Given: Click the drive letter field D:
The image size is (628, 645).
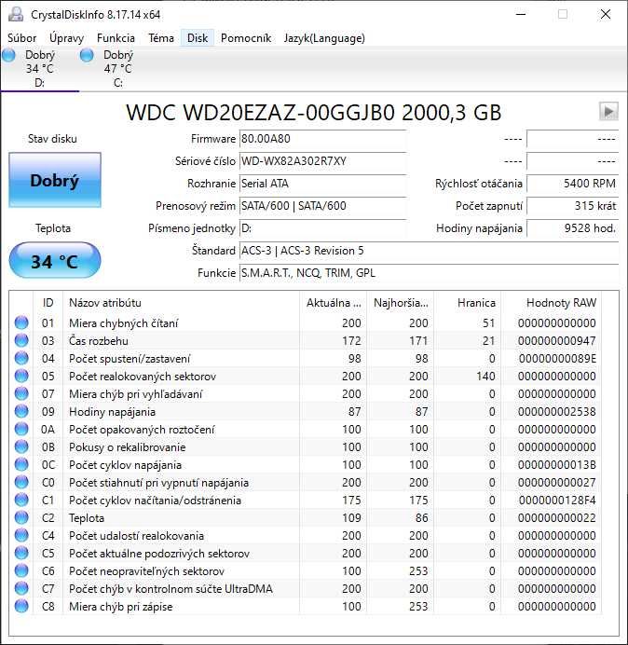Looking at the screenshot, I should [322, 228].
